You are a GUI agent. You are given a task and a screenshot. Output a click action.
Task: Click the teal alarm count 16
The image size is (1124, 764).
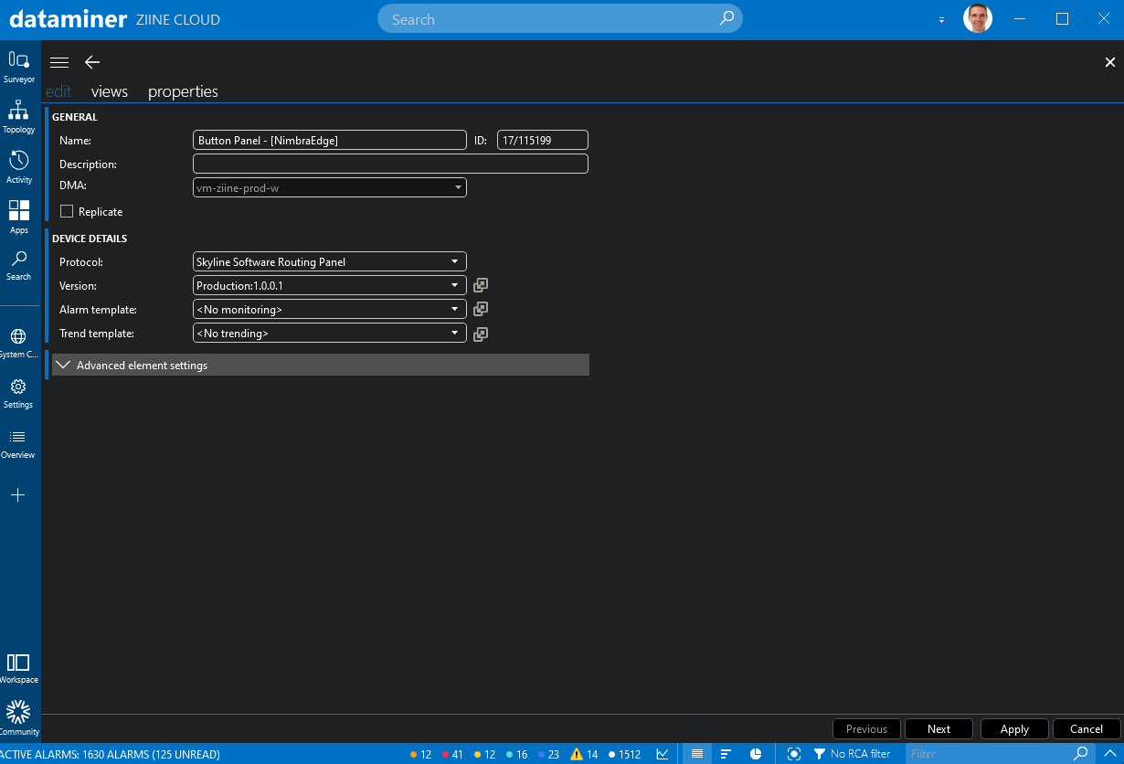tap(516, 754)
